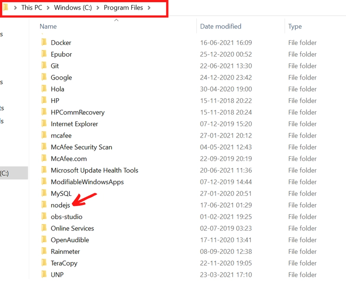This screenshot has width=346, height=285.
Task: Click the HPCommRecovery folder name
Action: point(78,112)
